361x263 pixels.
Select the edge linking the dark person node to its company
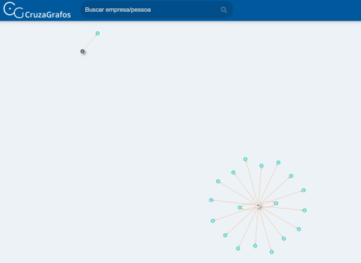click(x=90, y=42)
